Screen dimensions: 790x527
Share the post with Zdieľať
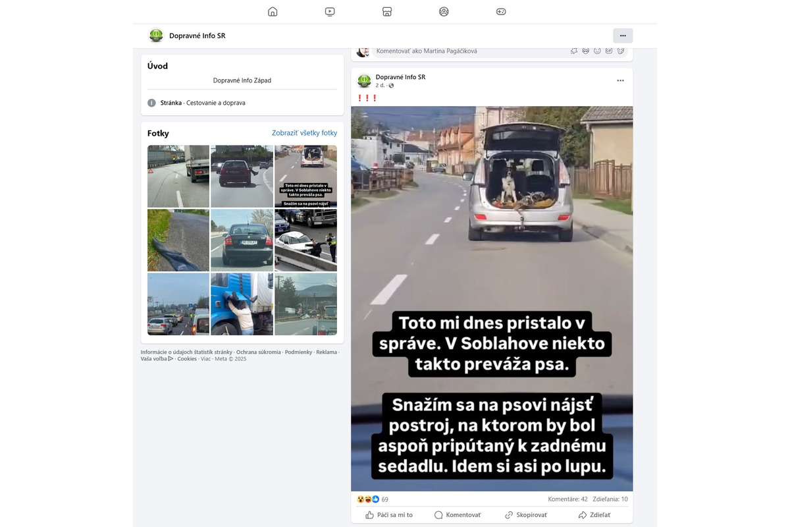coord(594,514)
